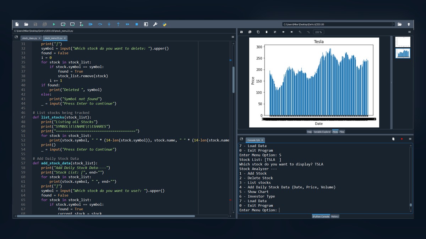This screenshot has height=239, width=426.
Task: Click the 155 % zoom level field
Action: click(x=318, y=32)
